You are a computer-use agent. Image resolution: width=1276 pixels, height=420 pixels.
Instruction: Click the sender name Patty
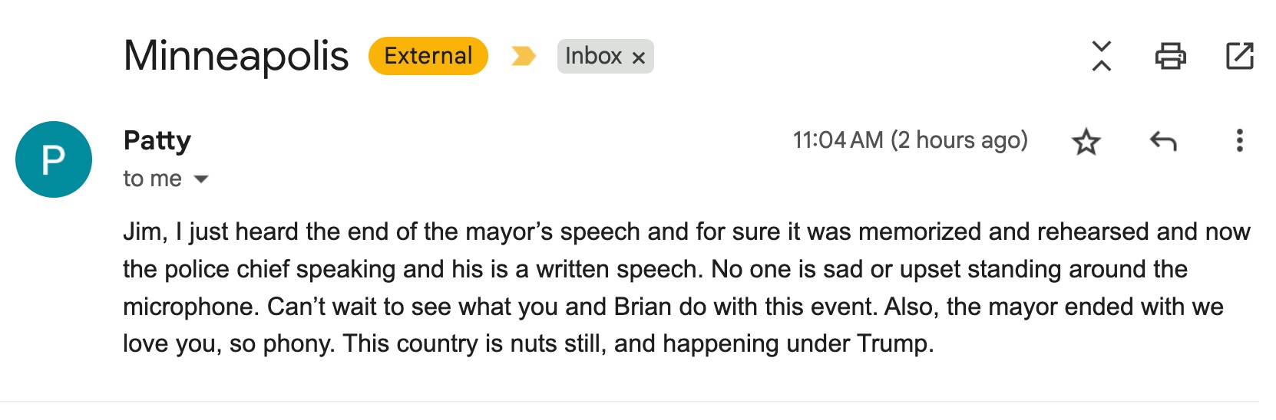[157, 140]
